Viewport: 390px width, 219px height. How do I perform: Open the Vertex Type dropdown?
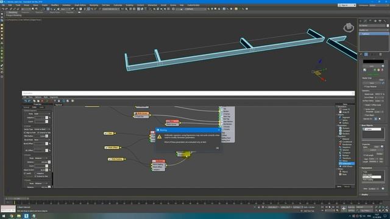(42, 130)
